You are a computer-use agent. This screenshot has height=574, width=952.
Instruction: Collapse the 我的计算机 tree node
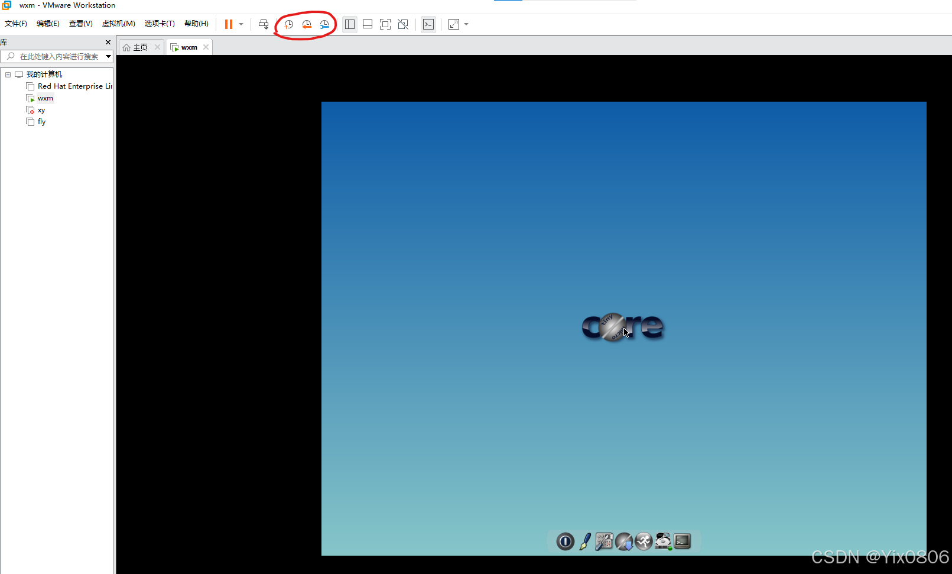(x=8, y=74)
